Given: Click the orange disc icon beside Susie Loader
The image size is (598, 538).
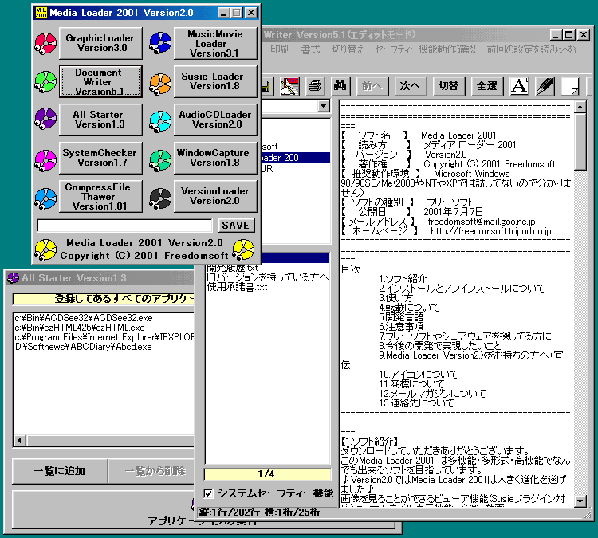Looking at the screenshot, I should [160, 84].
